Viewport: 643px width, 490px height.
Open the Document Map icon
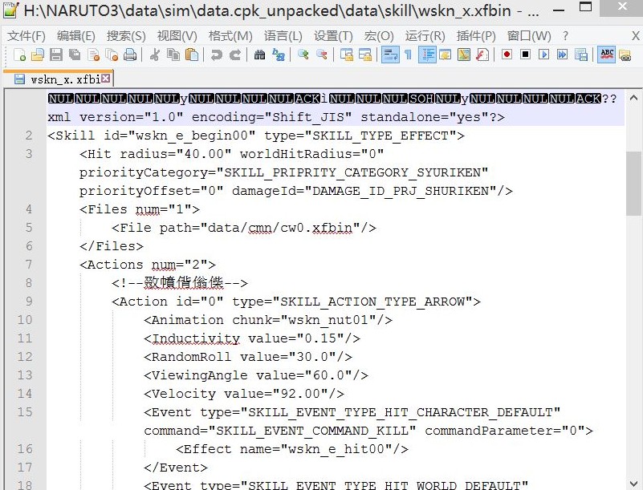click(464, 55)
